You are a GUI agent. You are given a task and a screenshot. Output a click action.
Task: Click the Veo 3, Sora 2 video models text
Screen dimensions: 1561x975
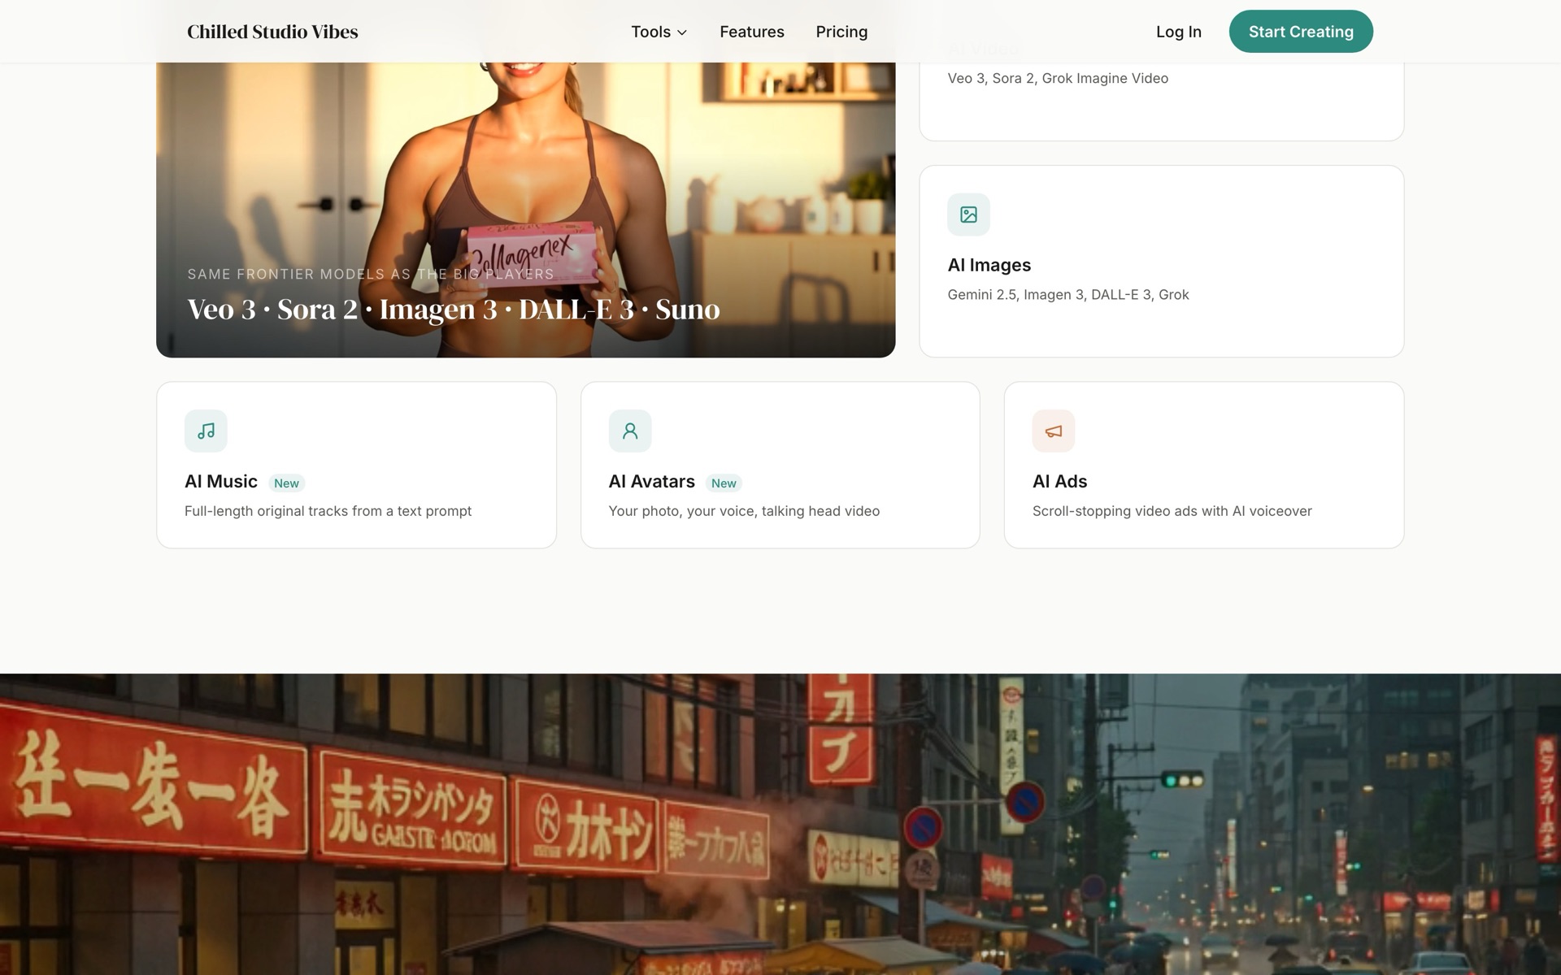pyautogui.click(x=1058, y=78)
